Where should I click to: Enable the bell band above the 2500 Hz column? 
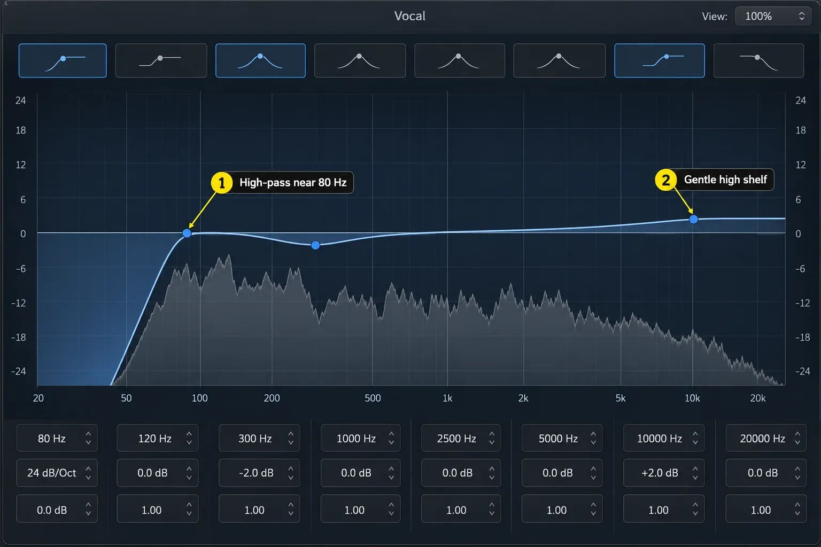click(460, 61)
